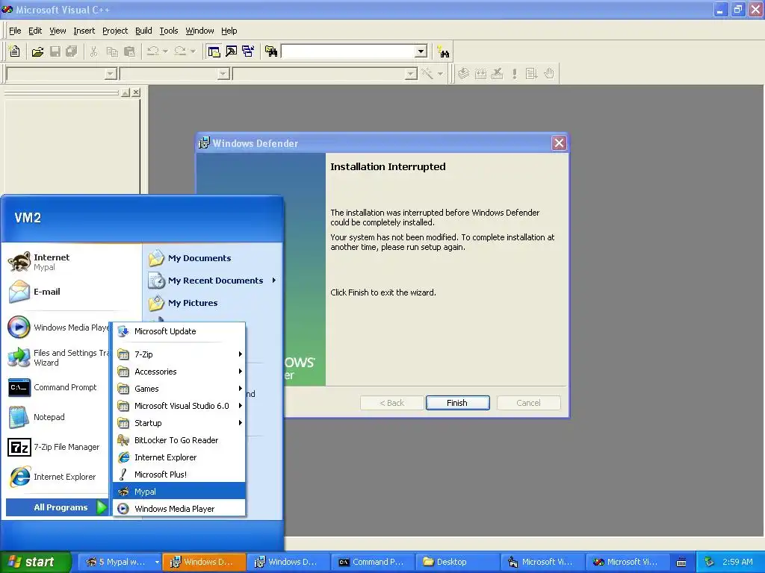
Task: Open grouped Mypal windows taskbar button
Action: [120, 562]
